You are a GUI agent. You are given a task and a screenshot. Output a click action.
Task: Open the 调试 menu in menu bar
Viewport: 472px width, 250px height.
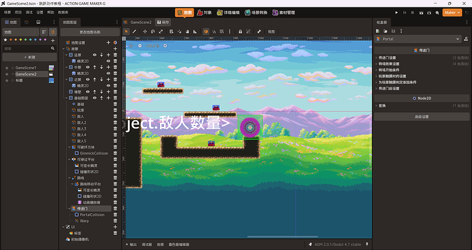[x=29, y=12]
